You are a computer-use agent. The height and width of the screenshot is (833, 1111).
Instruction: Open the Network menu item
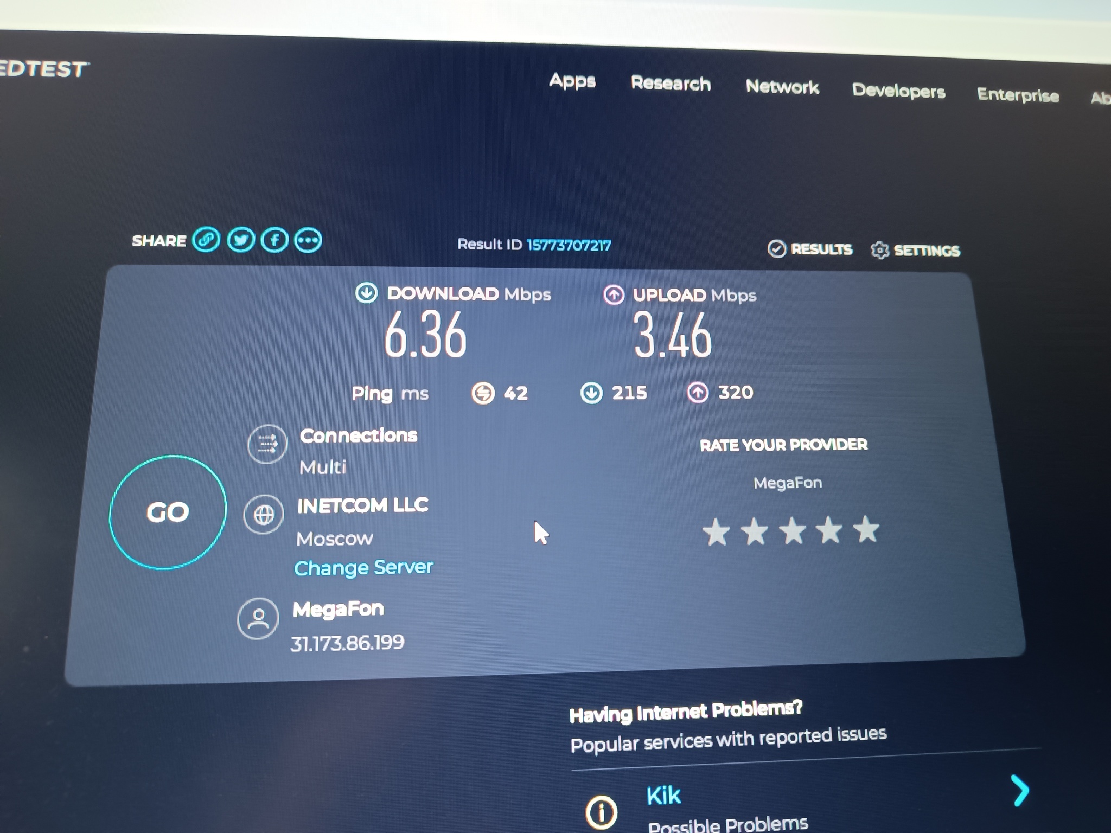(782, 87)
